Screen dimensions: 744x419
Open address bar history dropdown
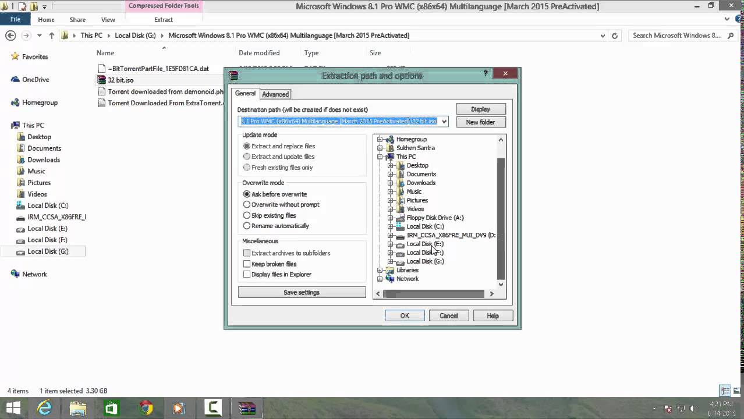603,35
